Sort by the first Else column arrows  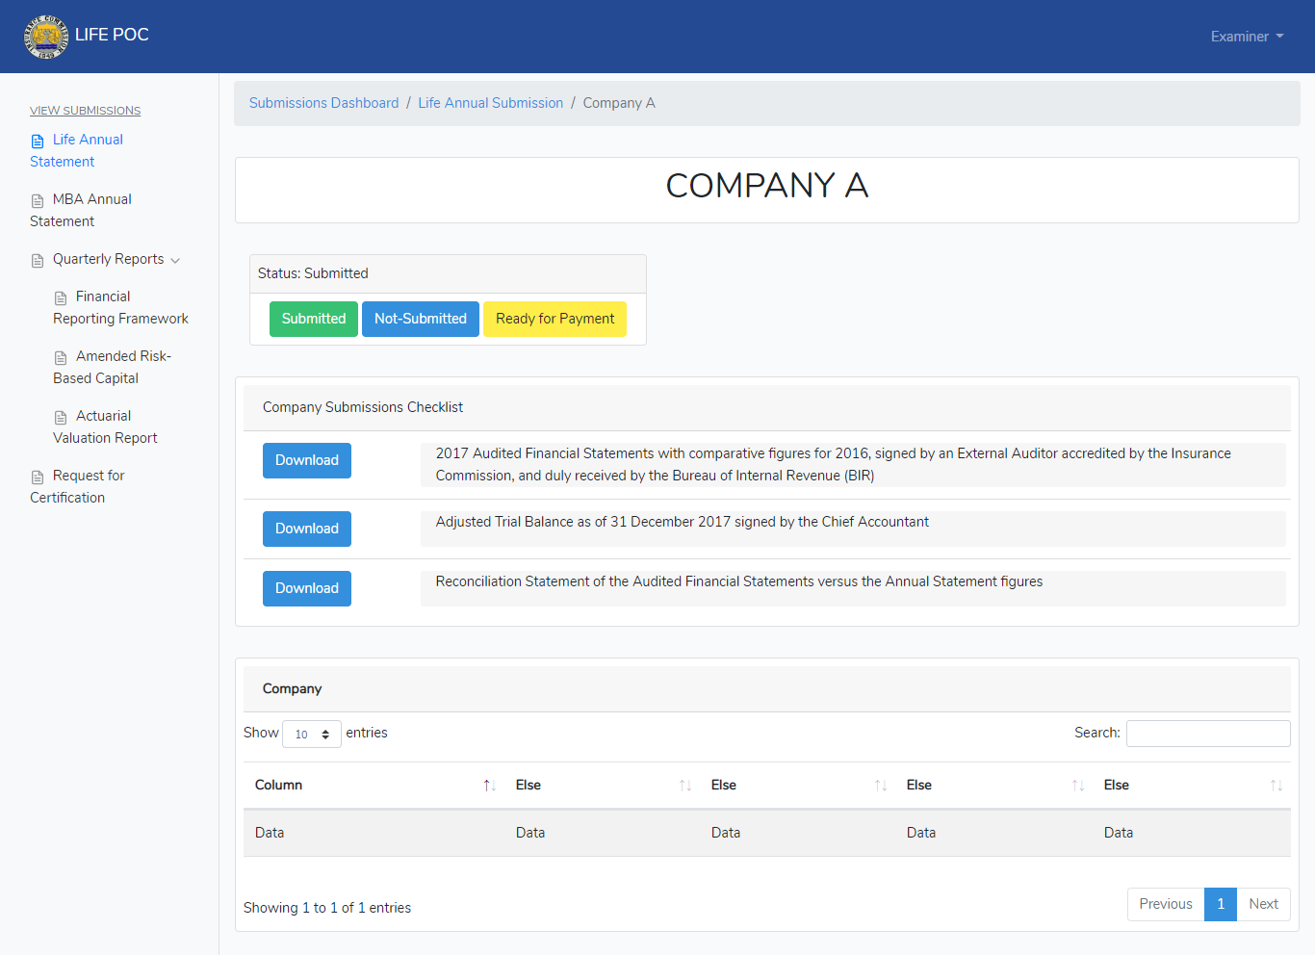685,786
